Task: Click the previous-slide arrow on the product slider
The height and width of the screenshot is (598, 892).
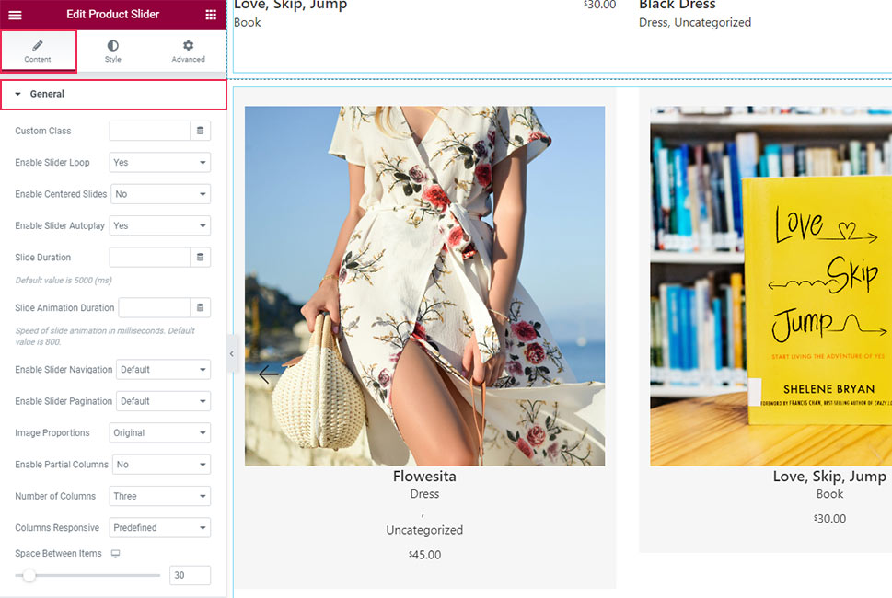Action: [x=265, y=374]
